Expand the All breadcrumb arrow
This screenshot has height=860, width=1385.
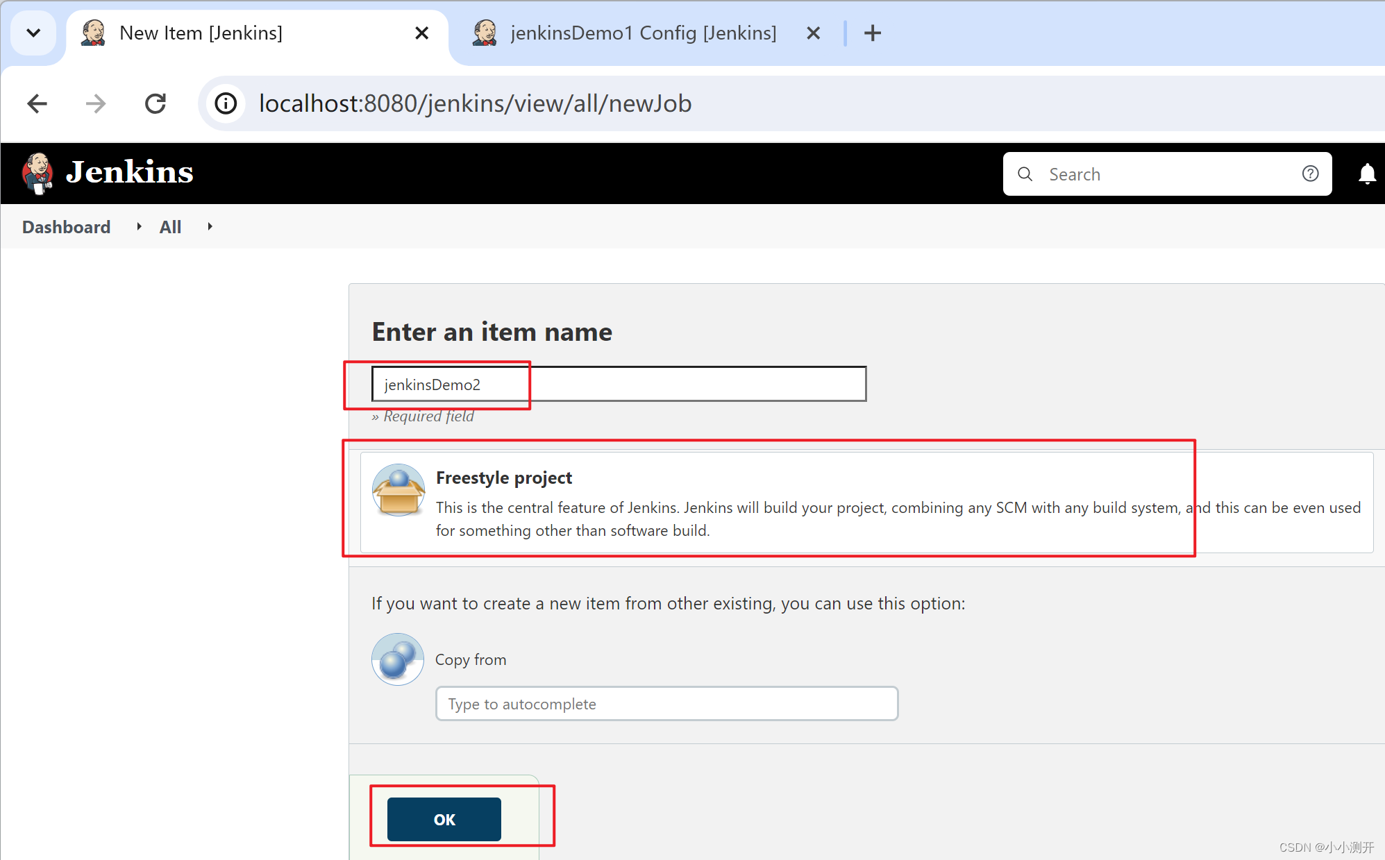[x=210, y=226]
